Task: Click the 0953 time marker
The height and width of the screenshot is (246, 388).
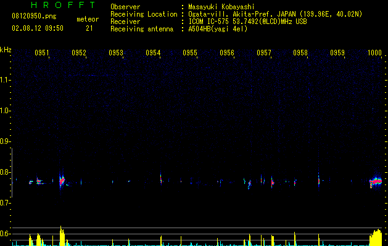Action: [116, 53]
